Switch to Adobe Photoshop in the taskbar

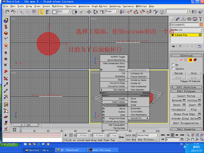(103, 150)
